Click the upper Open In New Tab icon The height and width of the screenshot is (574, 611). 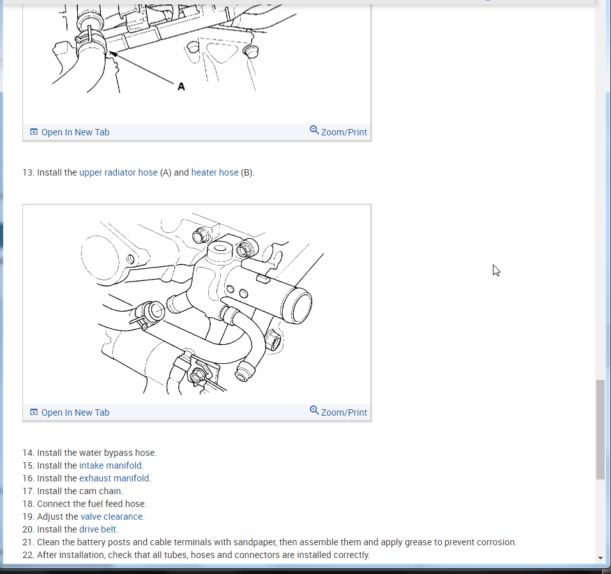pyautogui.click(x=34, y=132)
